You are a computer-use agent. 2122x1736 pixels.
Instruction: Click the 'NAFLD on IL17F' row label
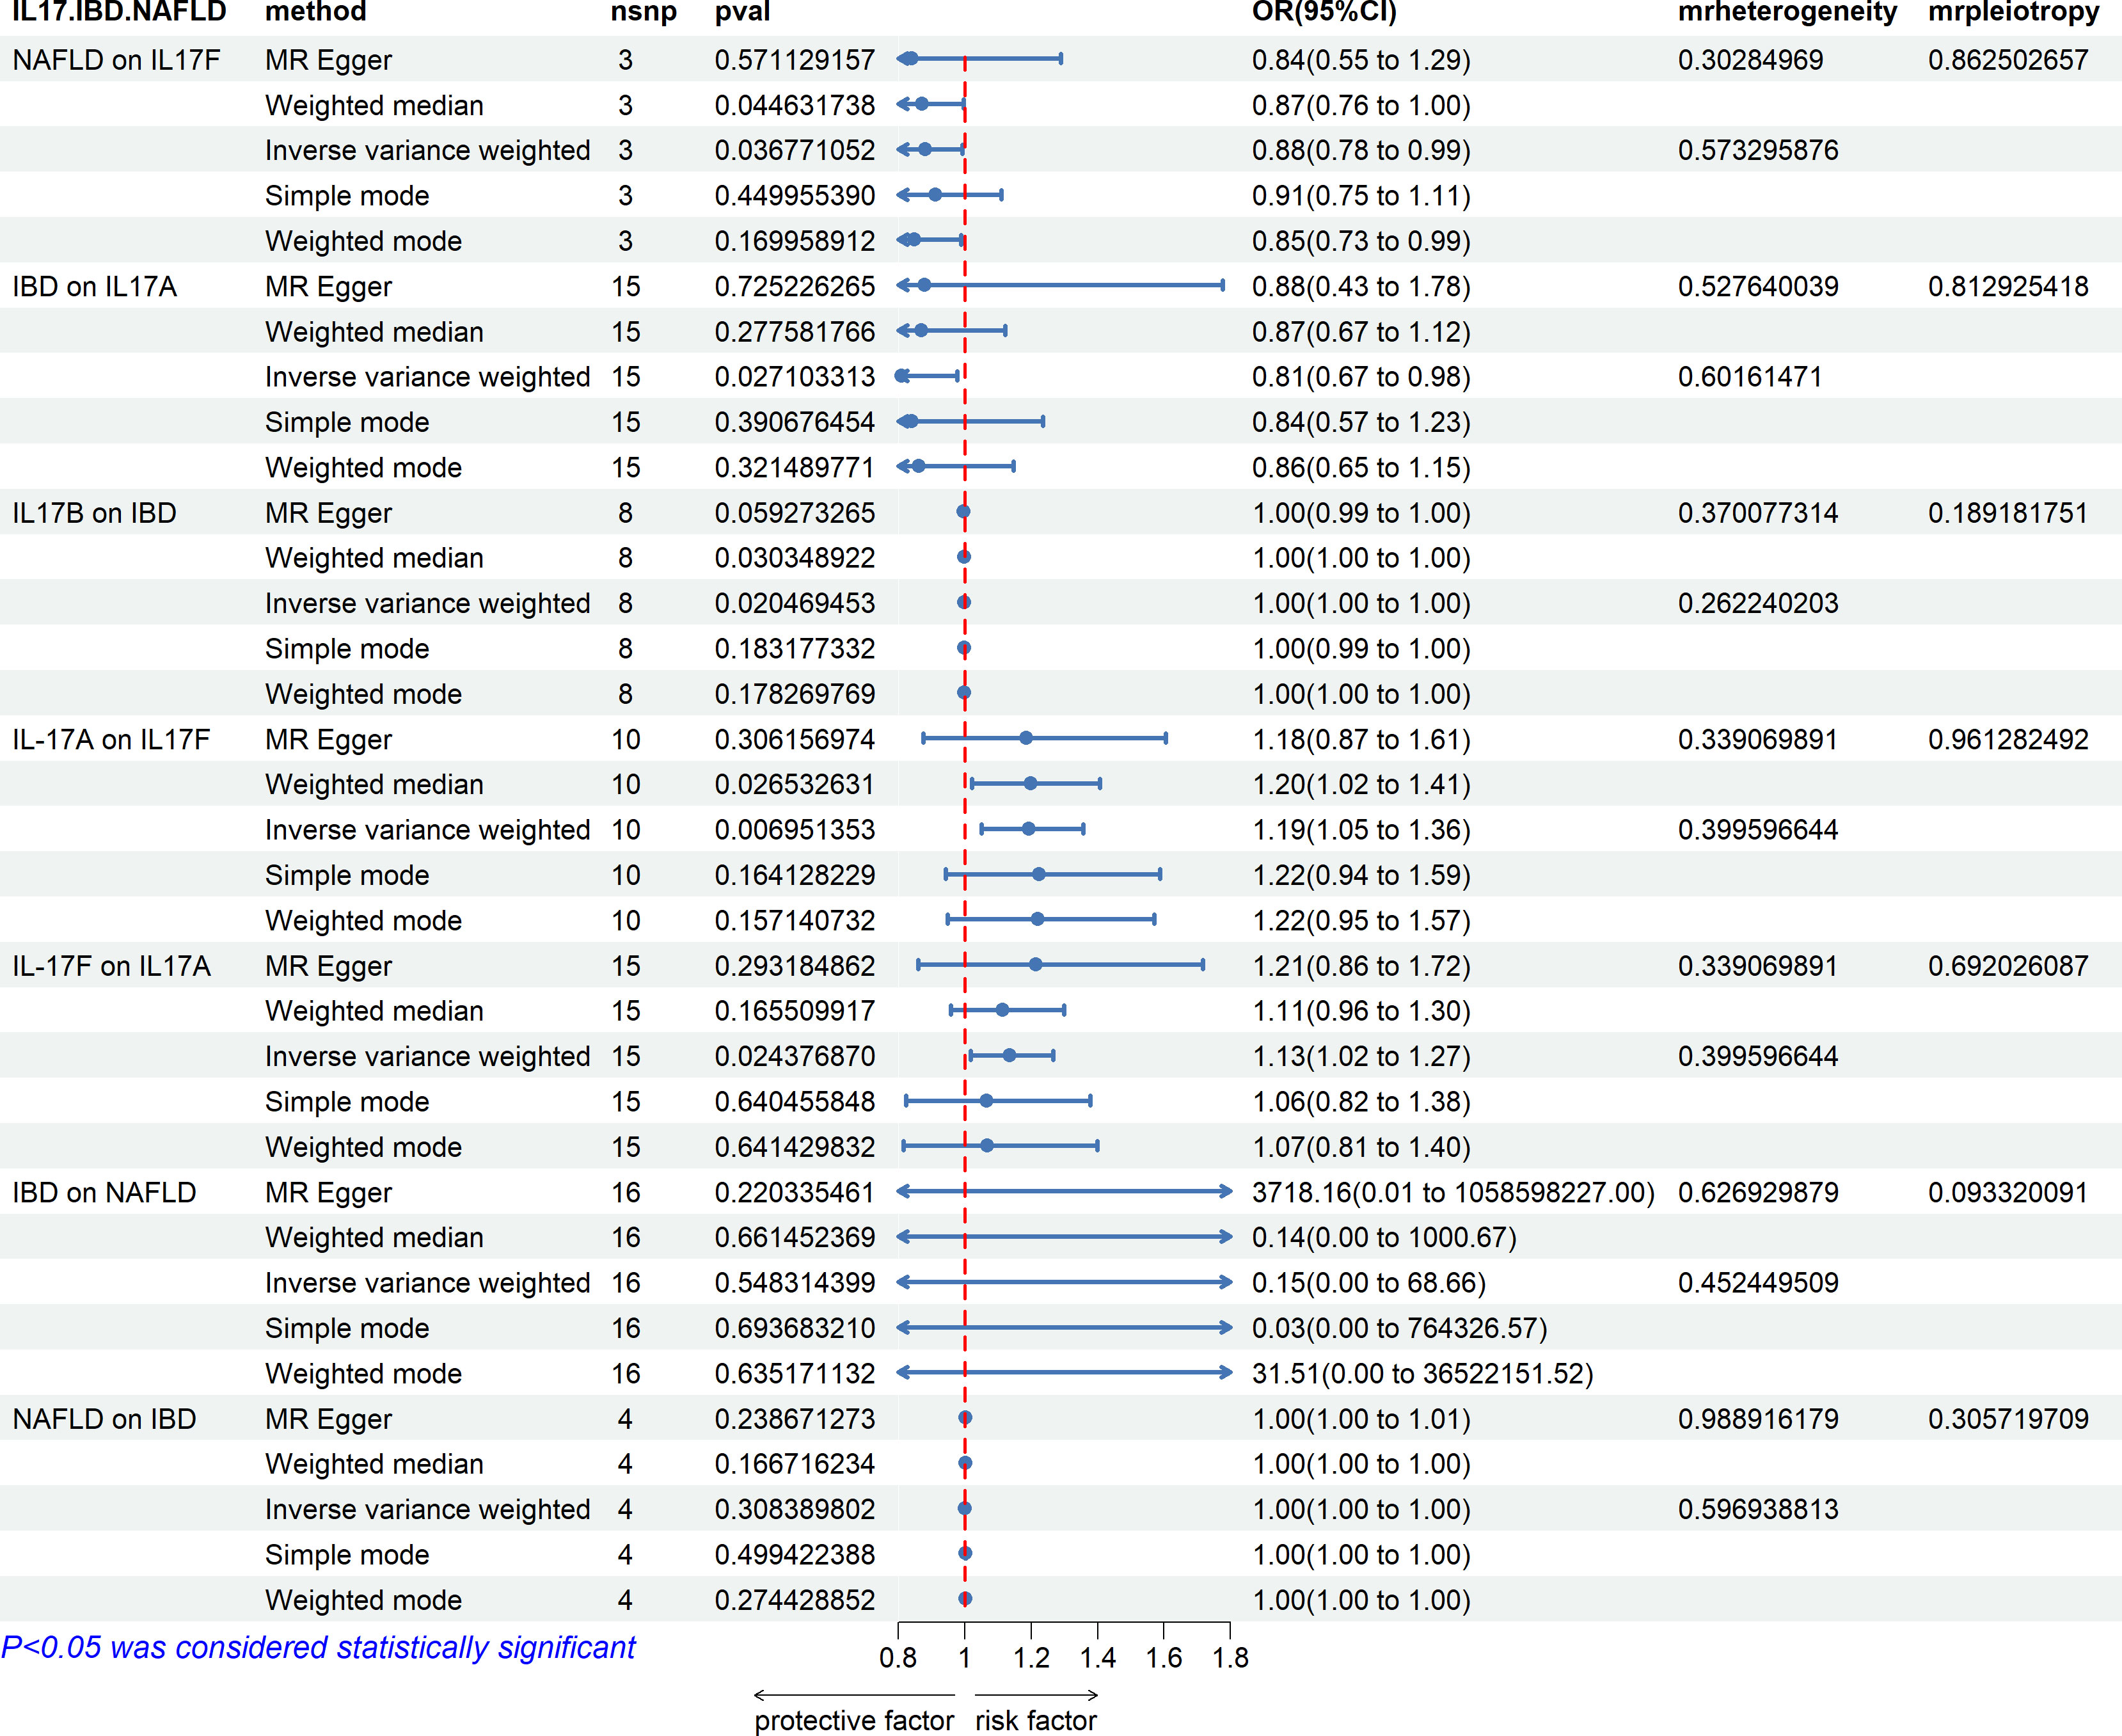116,60
